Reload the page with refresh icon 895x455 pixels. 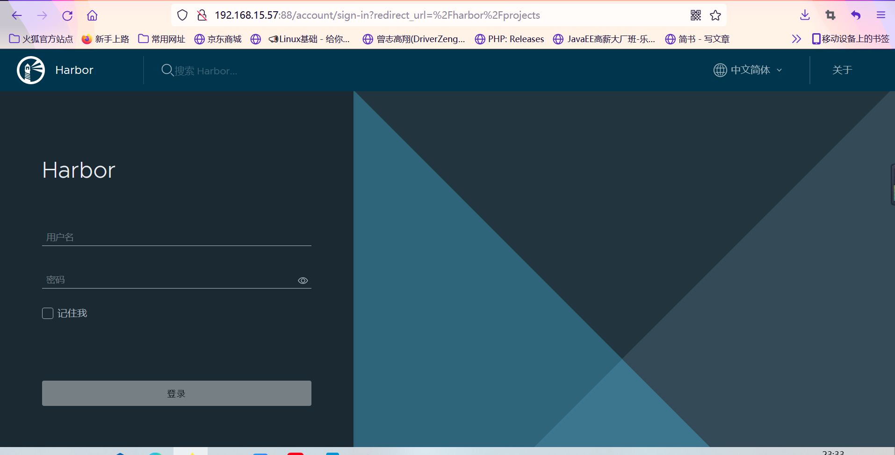click(x=67, y=15)
